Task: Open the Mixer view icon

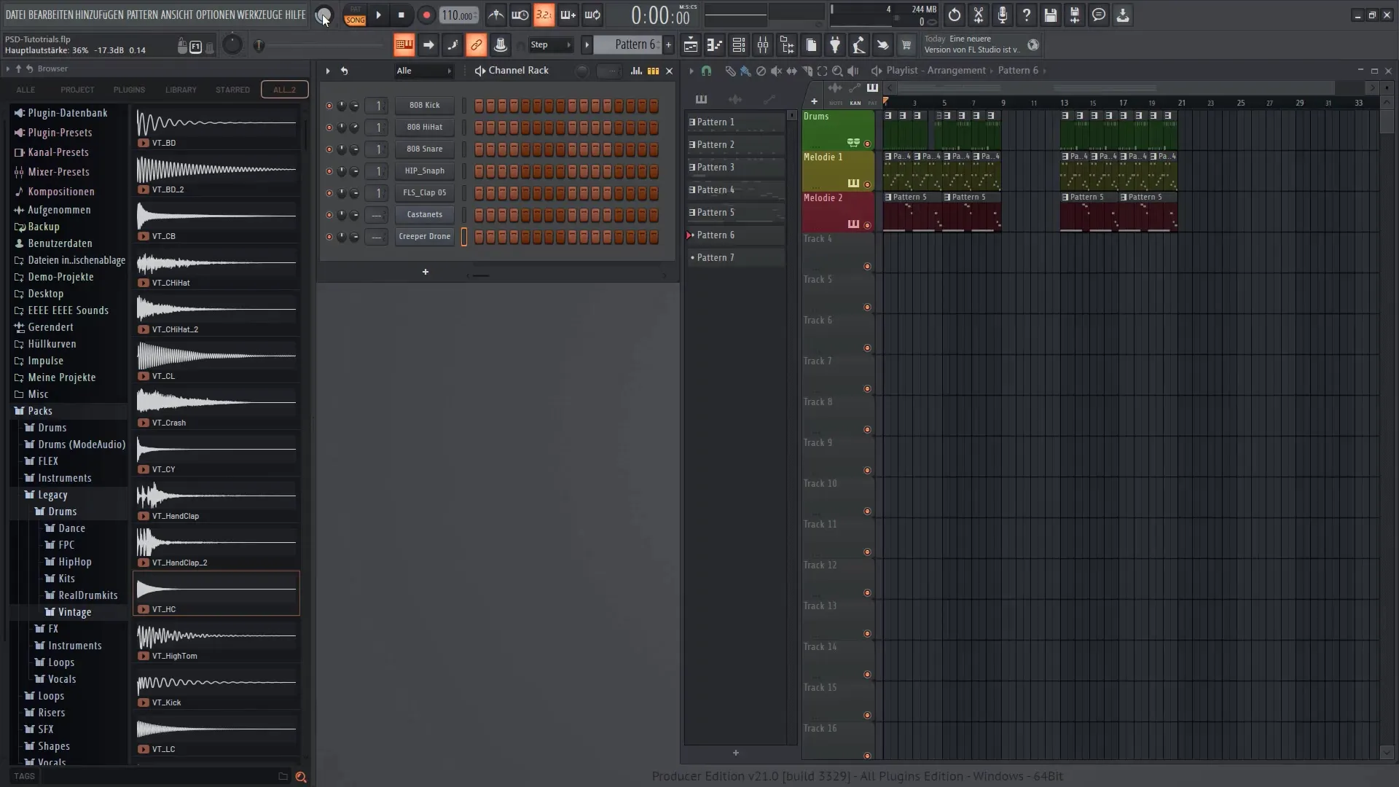Action: click(762, 45)
